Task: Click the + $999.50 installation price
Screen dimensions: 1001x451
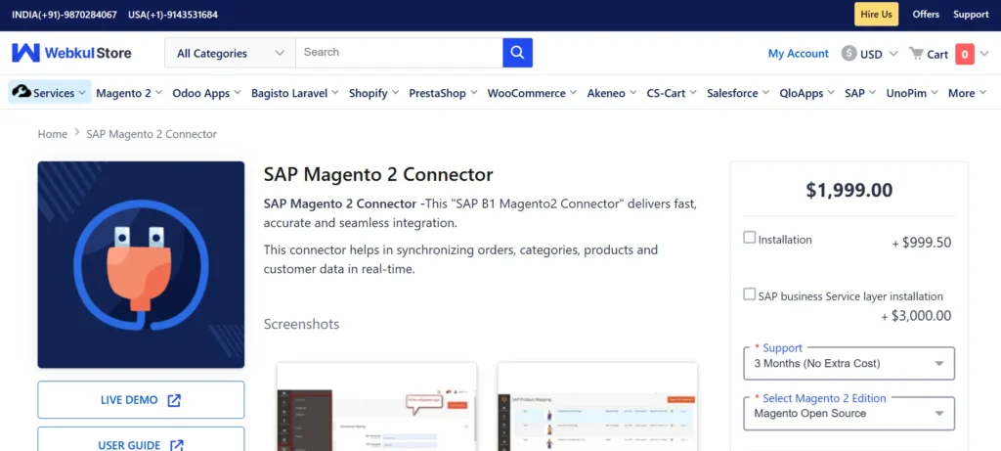Action: point(922,243)
